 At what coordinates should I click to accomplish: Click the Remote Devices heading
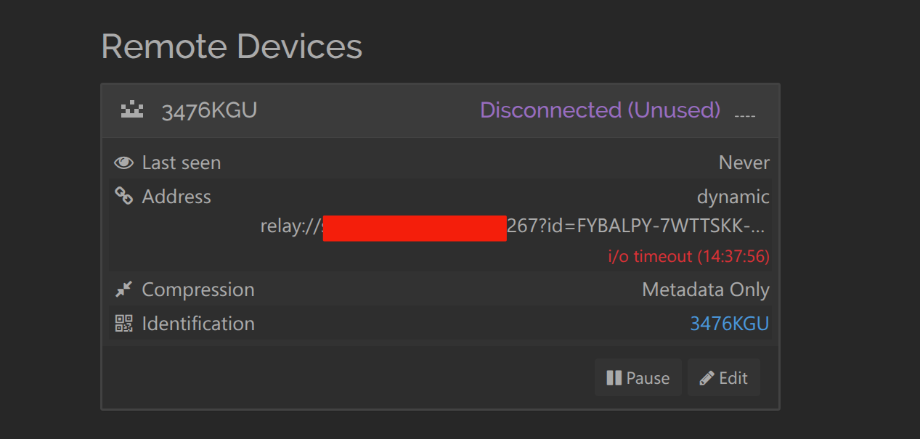point(232,46)
